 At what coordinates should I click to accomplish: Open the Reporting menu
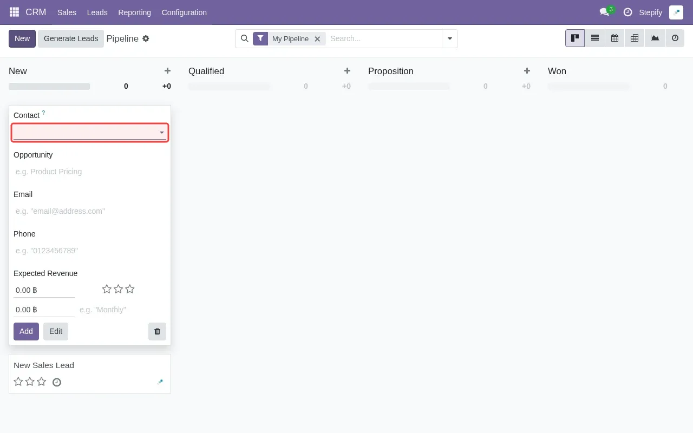[134, 12]
